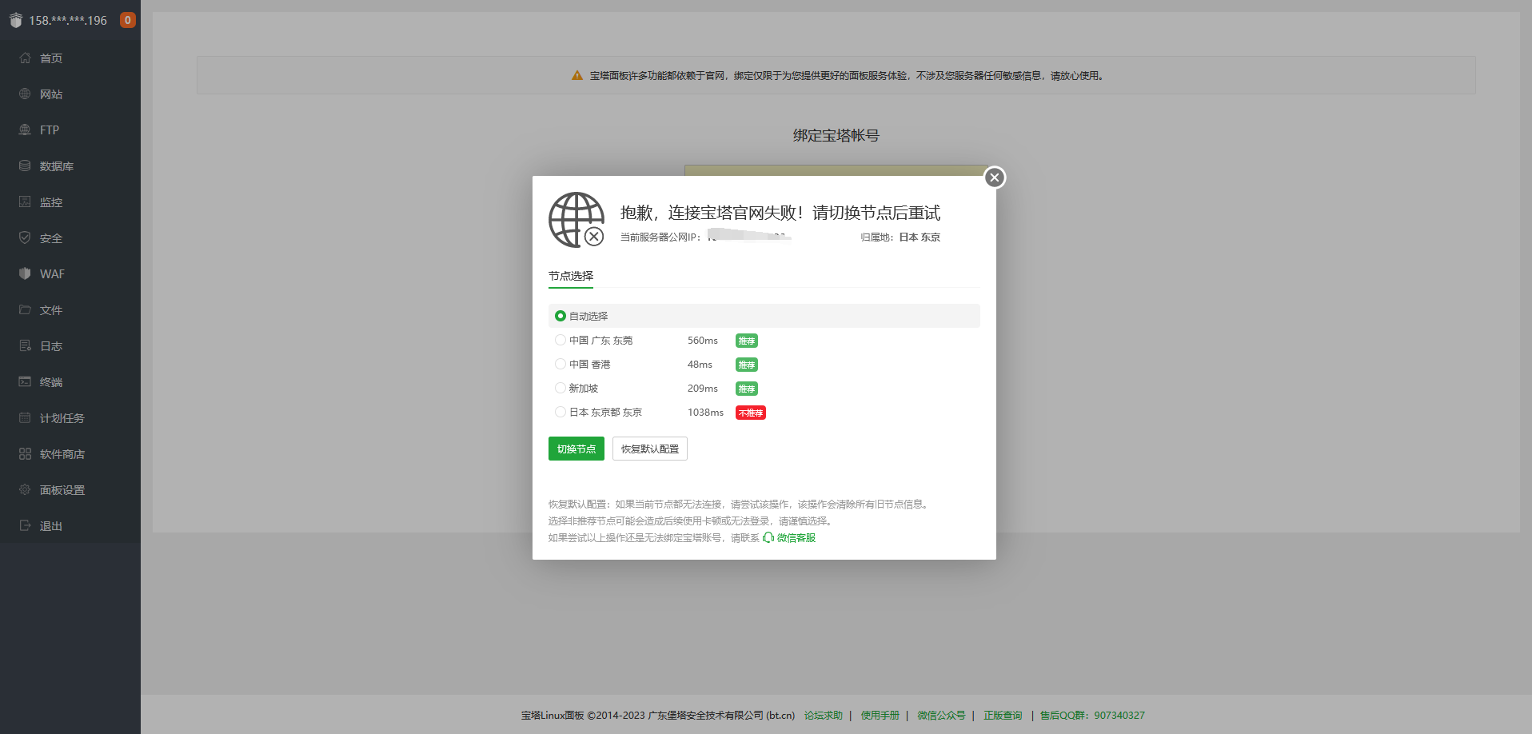Viewport: 1532px width, 734px height.
Task: Click the globe icon beside 网站
Action: click(25, 94)
